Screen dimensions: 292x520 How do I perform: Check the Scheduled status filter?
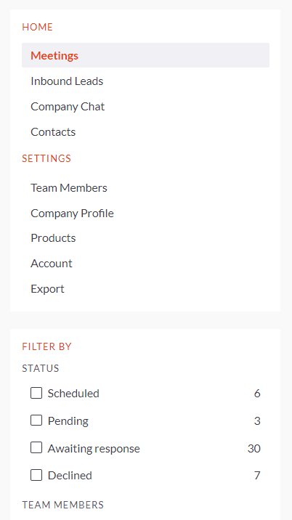pyautogui.click(x=36, y=393)
